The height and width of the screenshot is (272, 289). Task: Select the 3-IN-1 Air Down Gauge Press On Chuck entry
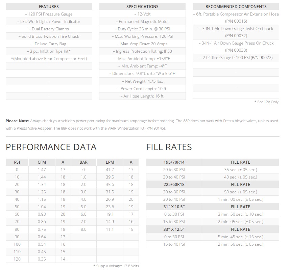[x=236, y=47]
